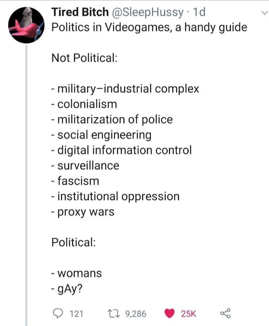Viewport: 269px width, 326px height.
Task: Click the 25K likes count
Action: point(189,314)
